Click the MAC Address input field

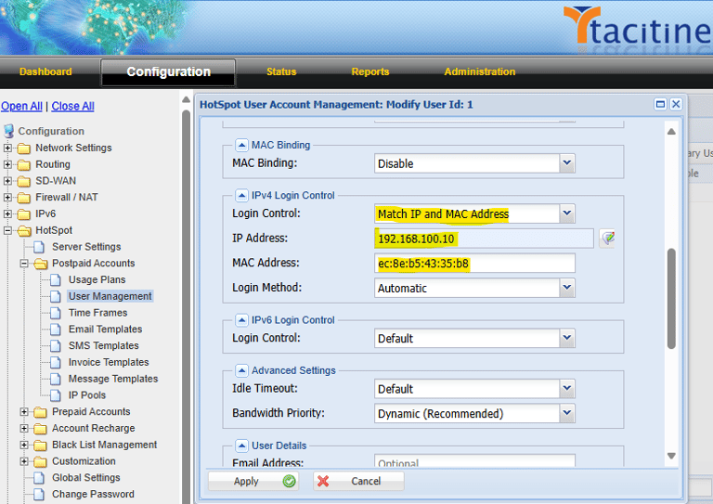click(474, 263)
